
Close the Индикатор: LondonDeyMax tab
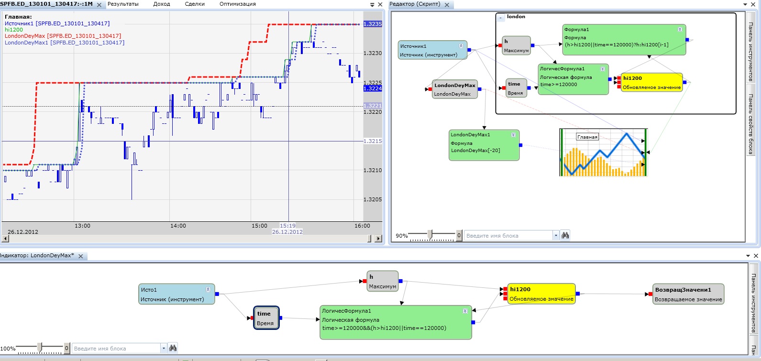[81, 256]
